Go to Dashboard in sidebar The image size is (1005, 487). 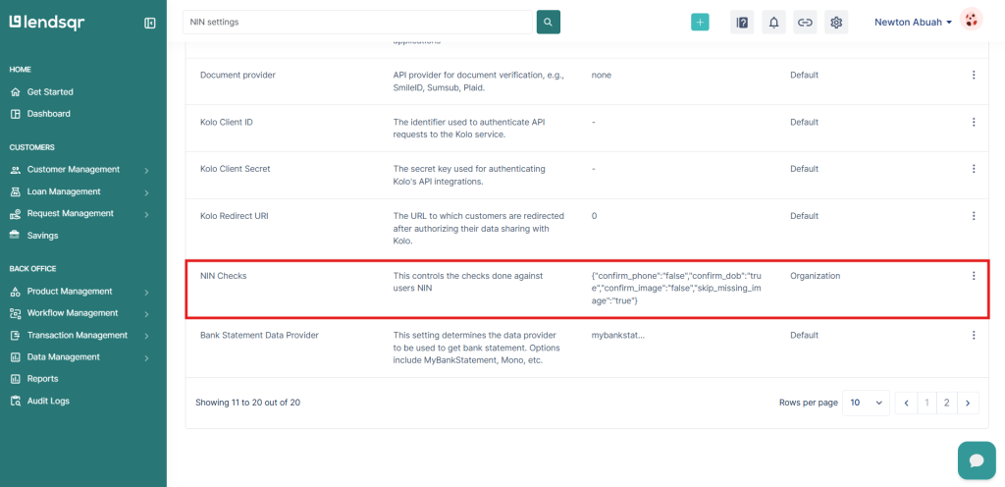tap(48, 114)
